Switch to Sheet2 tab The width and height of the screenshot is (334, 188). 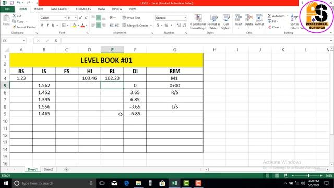(49, 169)
